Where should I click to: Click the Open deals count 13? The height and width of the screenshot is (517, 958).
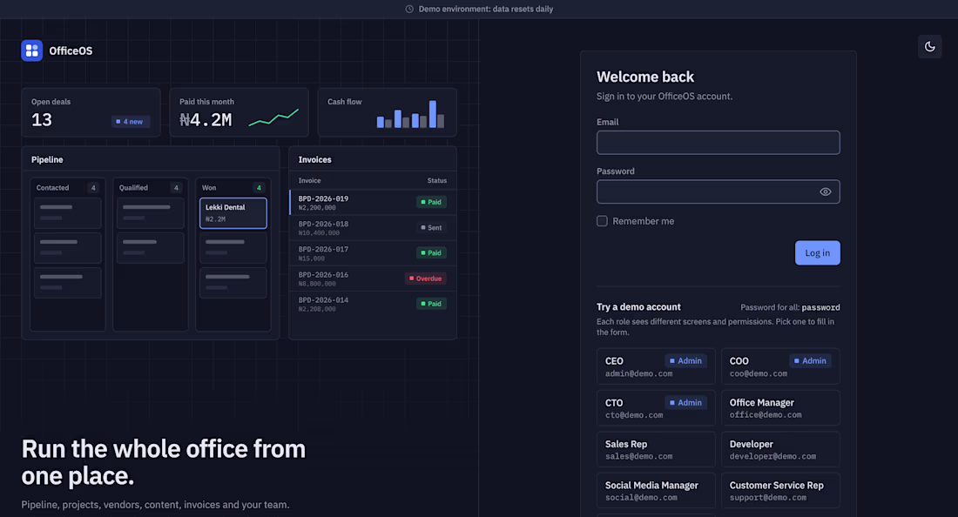tap(42, 120)
